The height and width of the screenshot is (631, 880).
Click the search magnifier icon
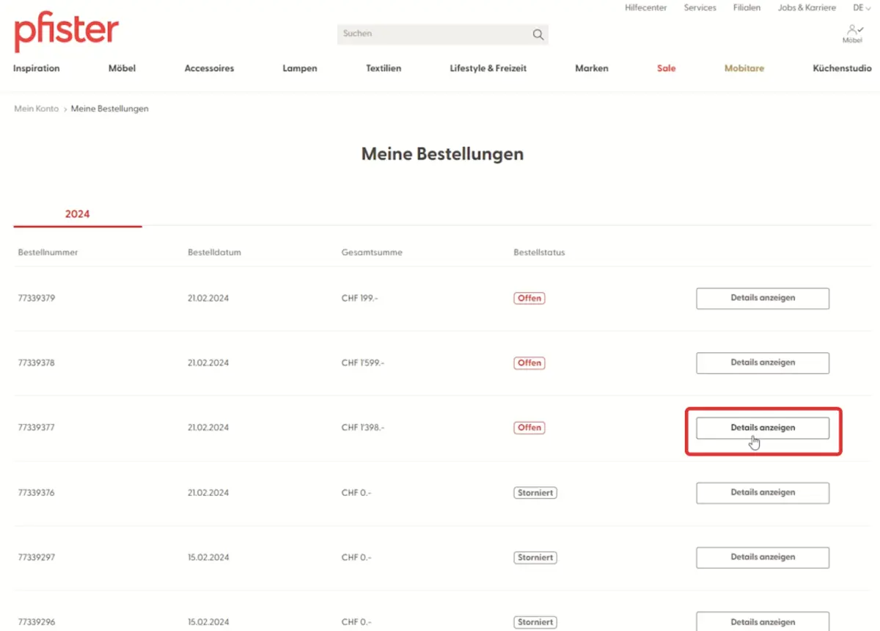click(x=538, y=34)
